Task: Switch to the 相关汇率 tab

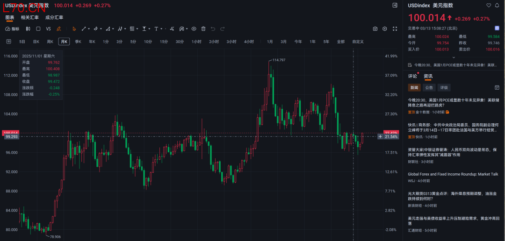Action: click(30, 17)
